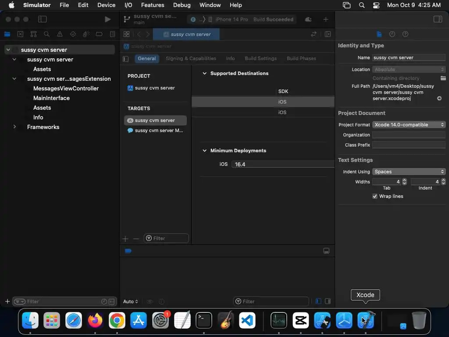
Task: Switch to General tab
Action: (x=146, y=58)
